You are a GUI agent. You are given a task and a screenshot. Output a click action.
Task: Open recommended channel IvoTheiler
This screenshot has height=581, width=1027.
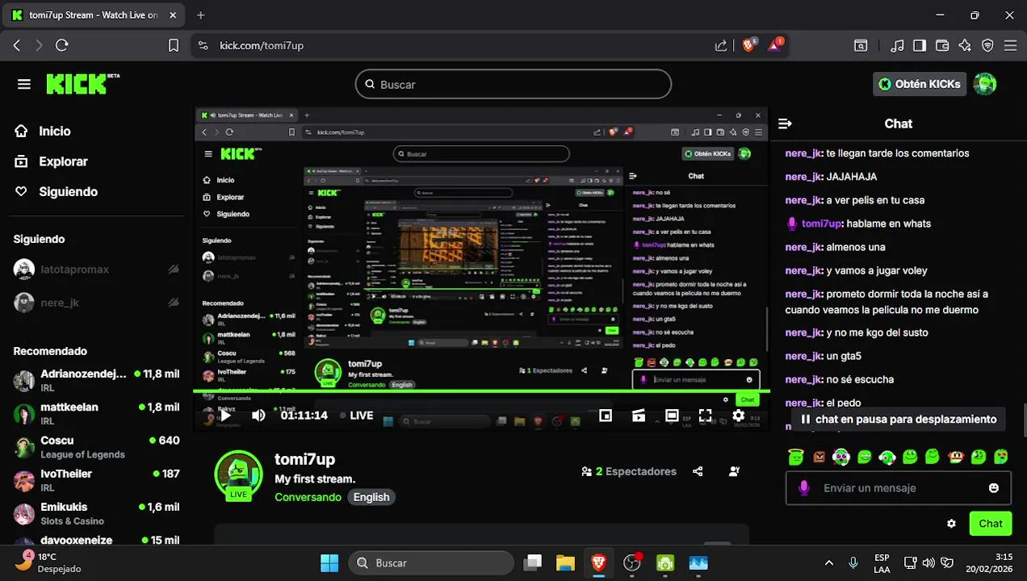tap(96, 480)
